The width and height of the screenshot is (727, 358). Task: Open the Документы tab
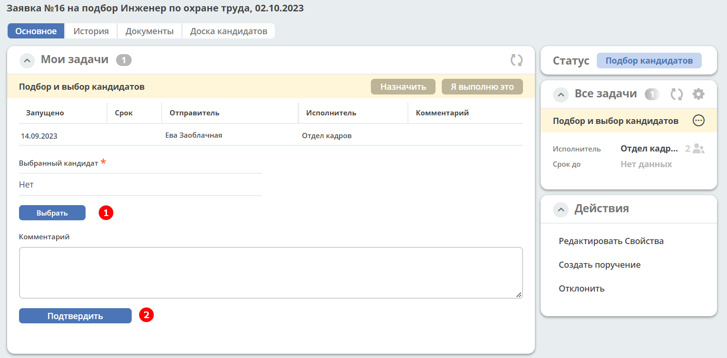tap(149, 31)
